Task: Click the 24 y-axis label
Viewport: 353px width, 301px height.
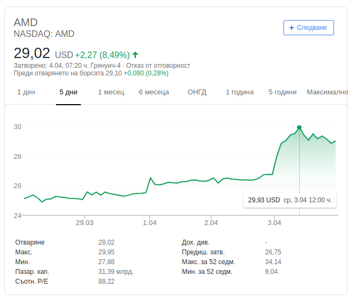Action: pyautogui.click(x=17, y=215)
